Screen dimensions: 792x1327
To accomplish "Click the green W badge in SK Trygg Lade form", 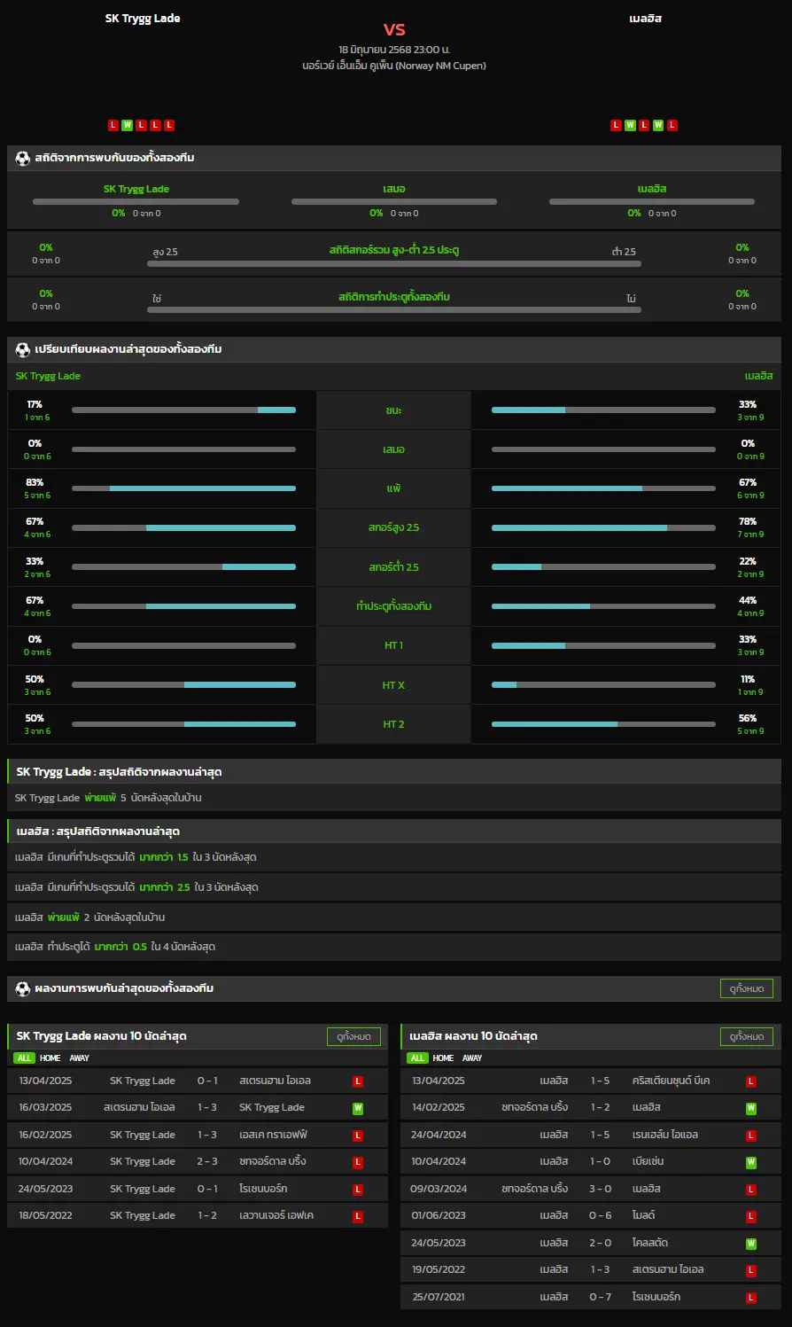I will click(x=127, y=125).
